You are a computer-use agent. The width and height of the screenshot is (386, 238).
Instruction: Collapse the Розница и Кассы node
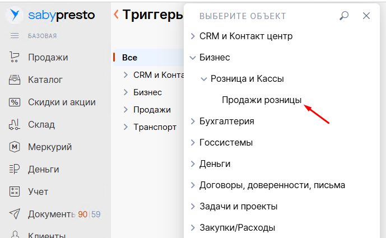(x=204, y=79)
